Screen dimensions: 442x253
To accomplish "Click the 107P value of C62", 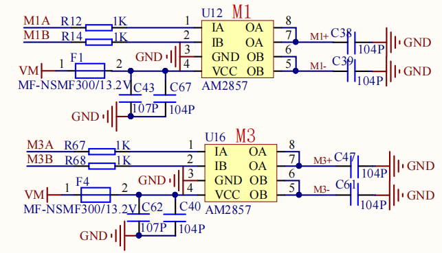I will pyautogui.click(x=153, y=228).
